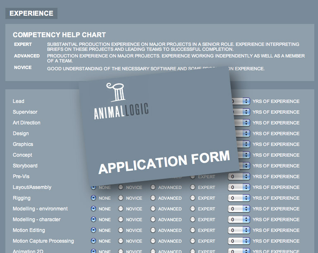Screen dimensions: 318x253
Task: Click the Storyboard row label
Action: 25,166
